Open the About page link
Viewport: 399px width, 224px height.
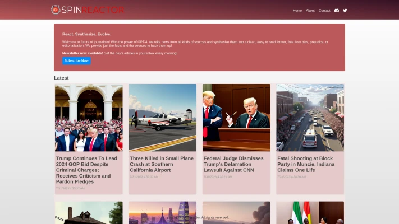pos(310,11)
